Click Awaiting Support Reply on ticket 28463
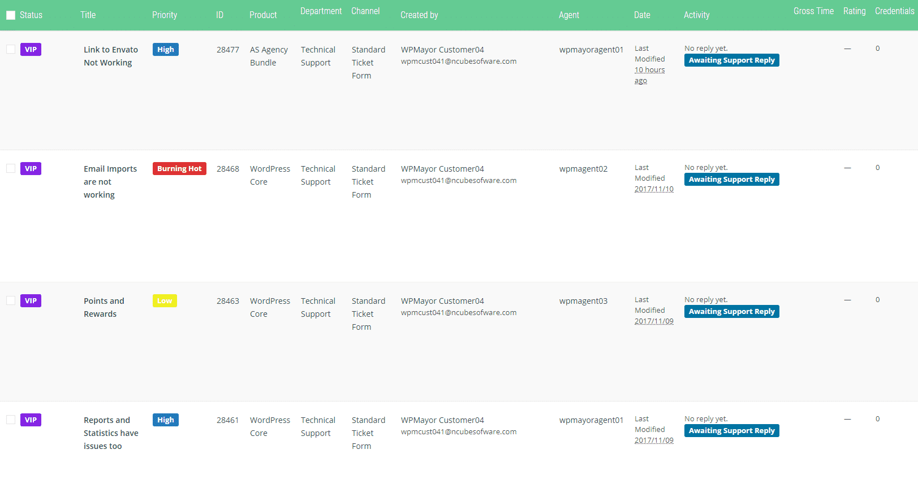The width and height of the screenshot is (918, 480). (731, 311)
